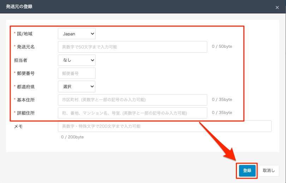The width and height of the screenshot is (286, 183).
Task: Click the 0 / 200byte counter below メモ
Action: pos(72,137)
